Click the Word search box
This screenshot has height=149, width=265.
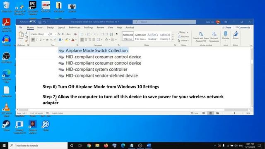(x=164, y=22)
